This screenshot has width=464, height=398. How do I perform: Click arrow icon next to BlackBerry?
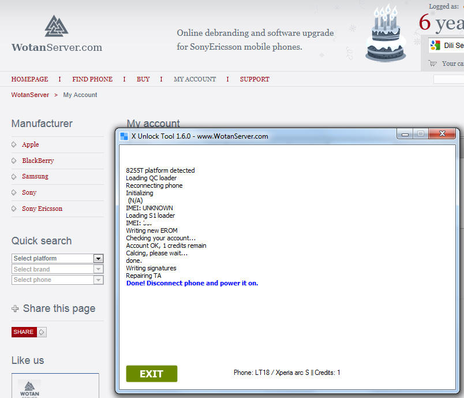(14, 161)
